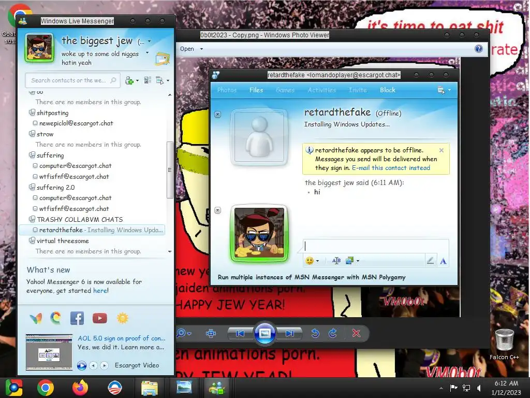Click the AB voice clip/font icon
Image resolution: width=530 pixels, height=398 pixels.
tap(336, 261)
